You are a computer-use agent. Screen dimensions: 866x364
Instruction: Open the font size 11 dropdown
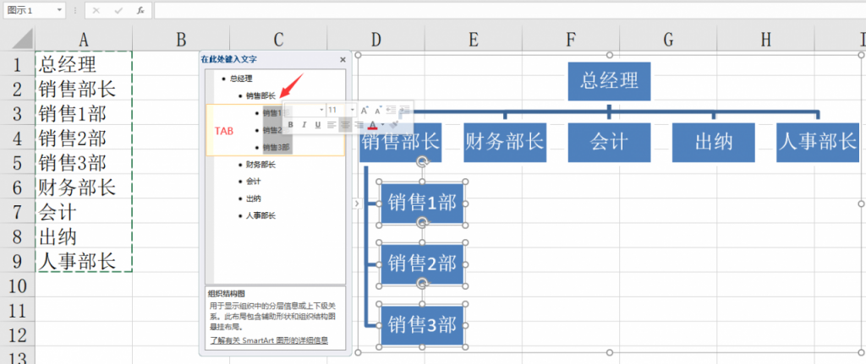point(353,110)
